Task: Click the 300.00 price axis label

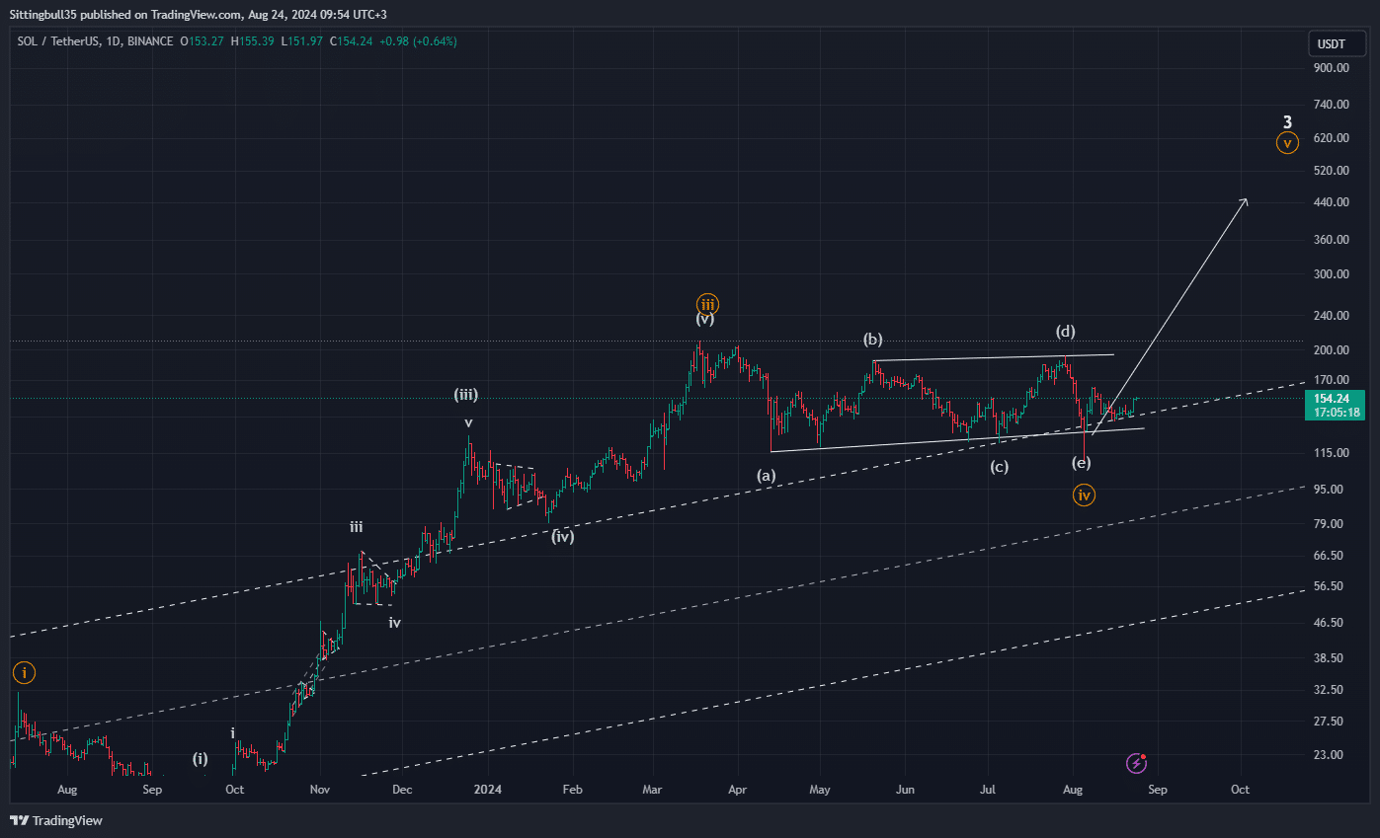Action: tap(1332, 274)
